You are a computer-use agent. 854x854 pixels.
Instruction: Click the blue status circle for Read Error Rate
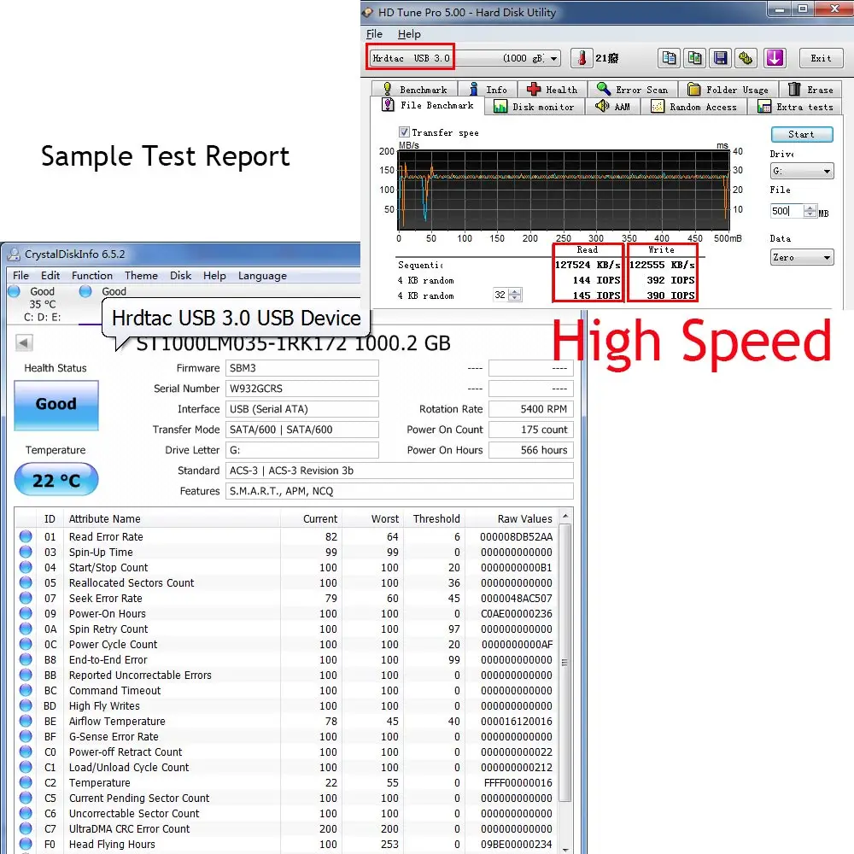(x=26, y=536)
